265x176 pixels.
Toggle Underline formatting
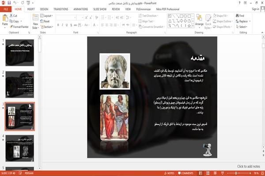pos(67,25)
